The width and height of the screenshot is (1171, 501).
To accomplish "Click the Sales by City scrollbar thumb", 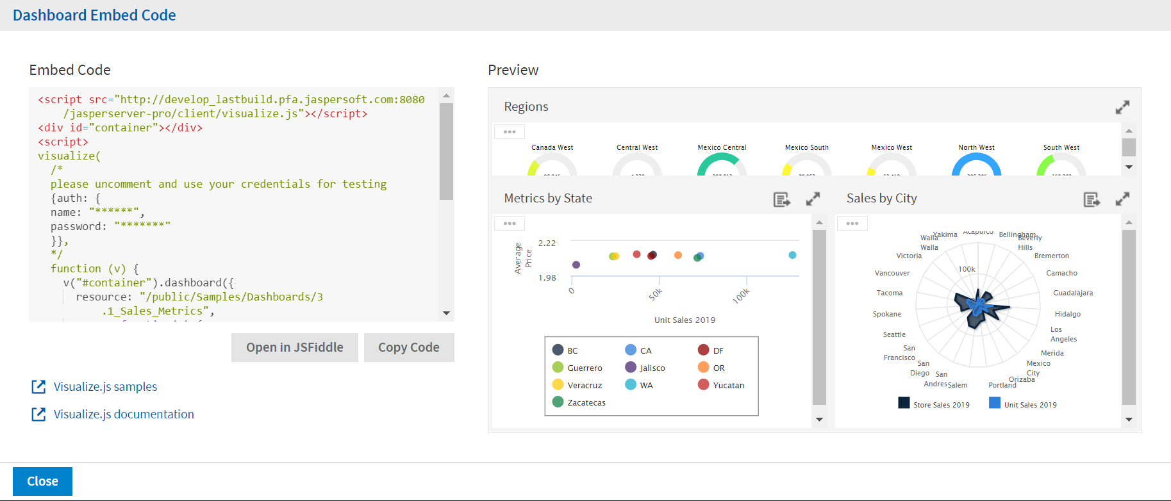I will pos(1129,318).
